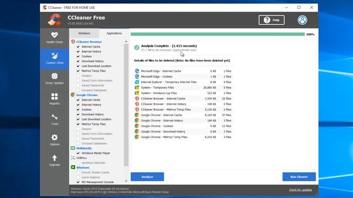Open the Tools section

55,120
